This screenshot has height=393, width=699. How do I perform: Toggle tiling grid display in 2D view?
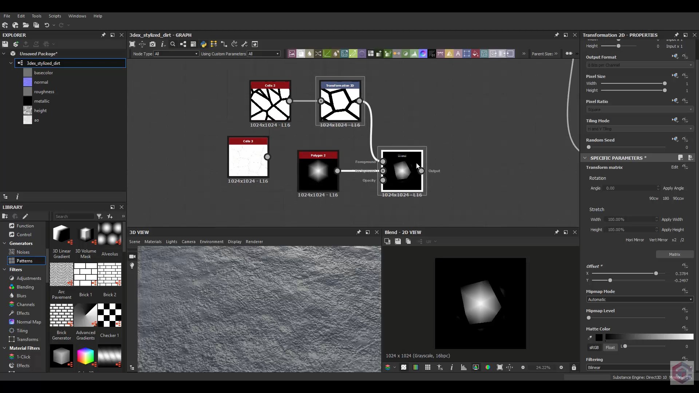(x=428, y=368)
